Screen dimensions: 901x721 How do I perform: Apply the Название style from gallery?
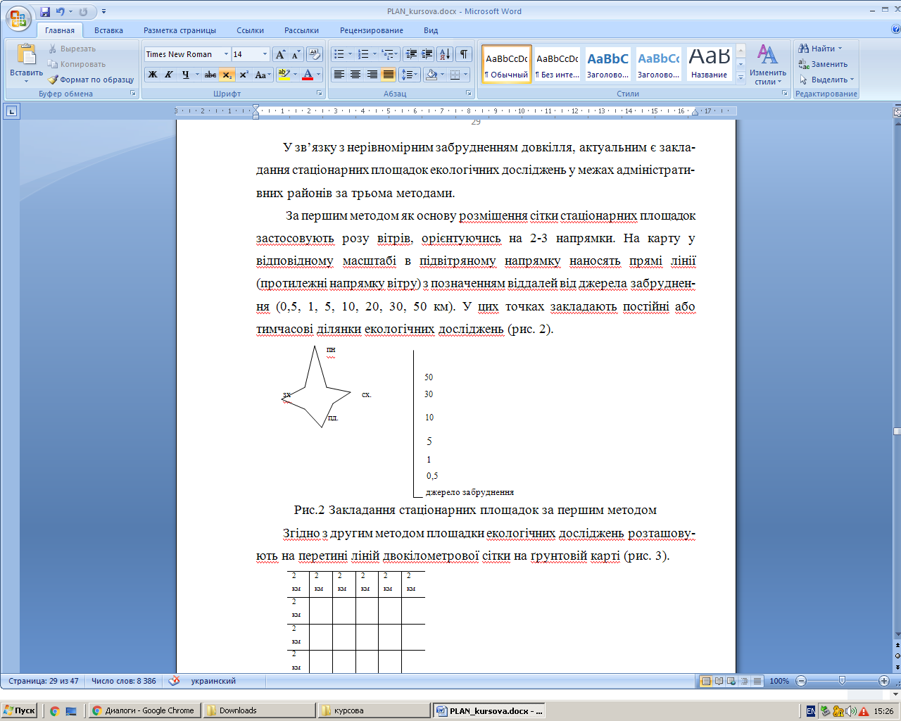pos(709,64)
